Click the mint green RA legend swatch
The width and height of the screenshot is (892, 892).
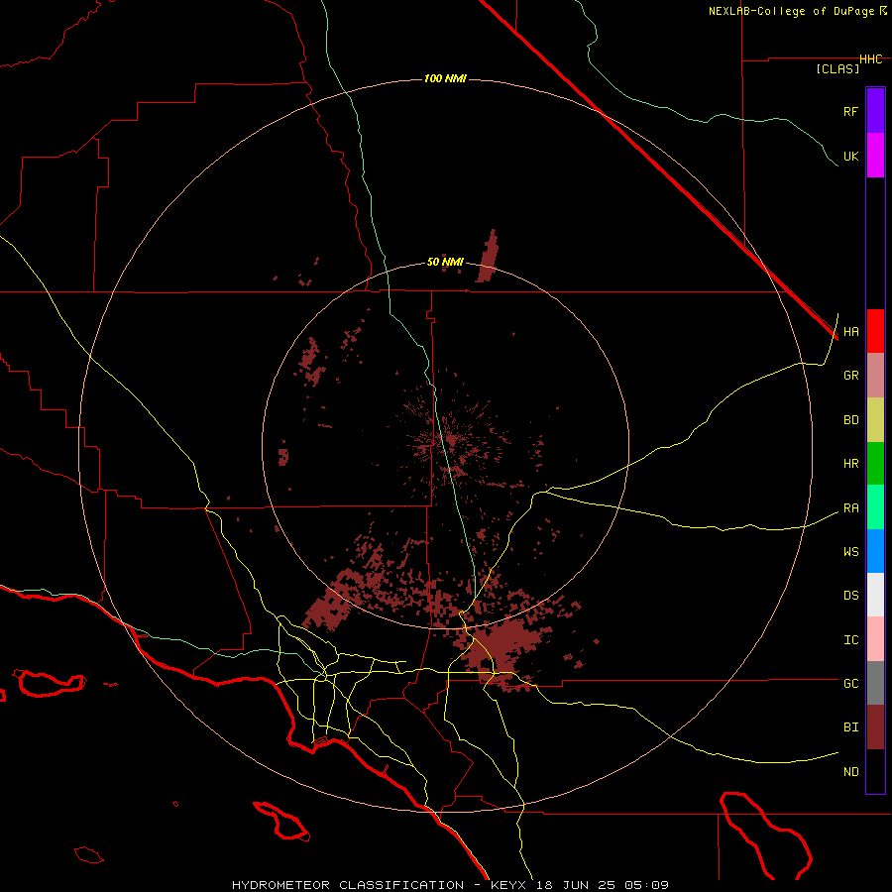point(875,507)
